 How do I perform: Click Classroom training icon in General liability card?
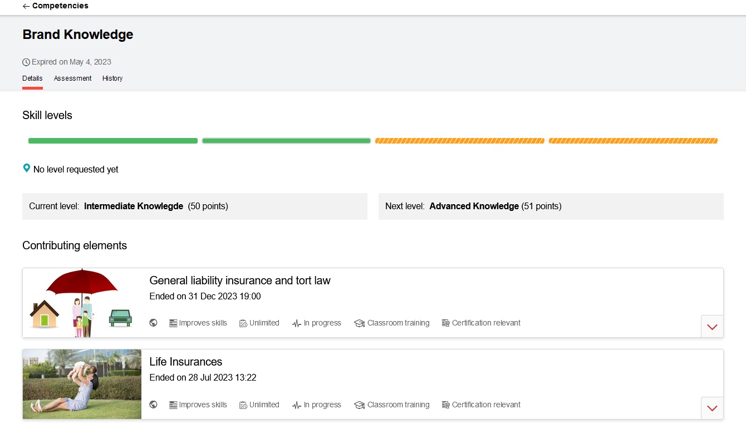[359, 323]
